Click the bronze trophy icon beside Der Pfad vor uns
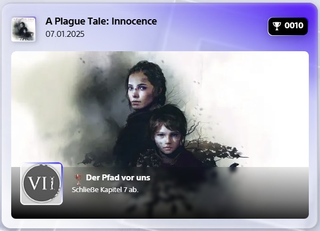320x231 pixels. [x=78, y=179]
